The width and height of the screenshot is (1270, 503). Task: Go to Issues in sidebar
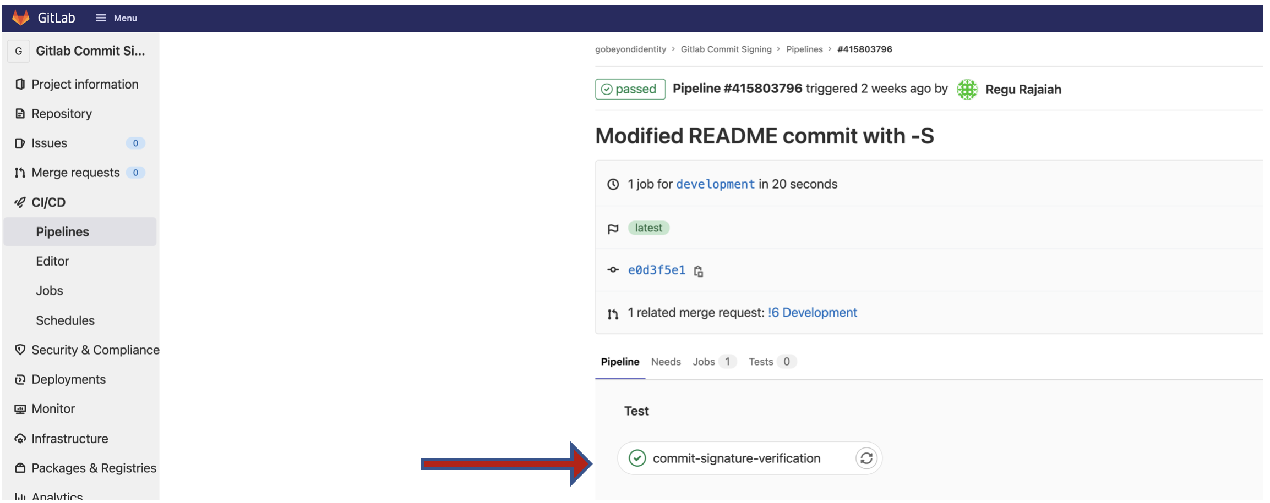click(49, 143)
